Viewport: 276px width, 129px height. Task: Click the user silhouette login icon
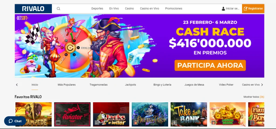(x=223, y=9)
